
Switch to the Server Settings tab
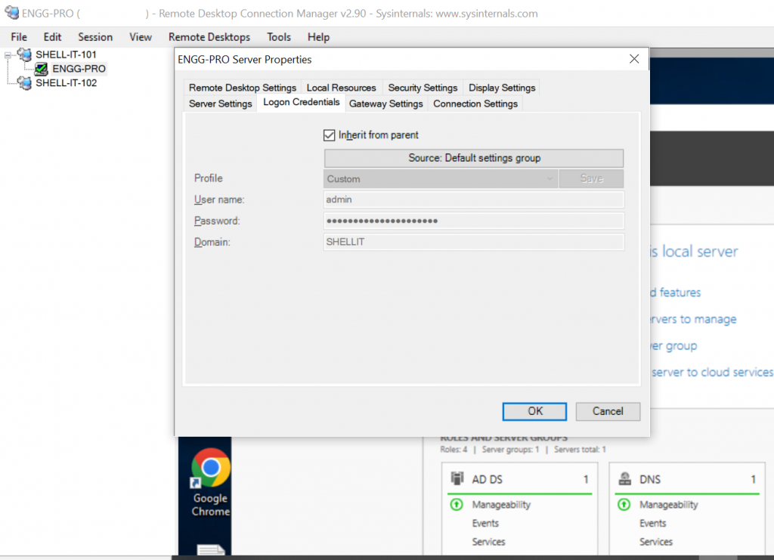pos(220,104)
